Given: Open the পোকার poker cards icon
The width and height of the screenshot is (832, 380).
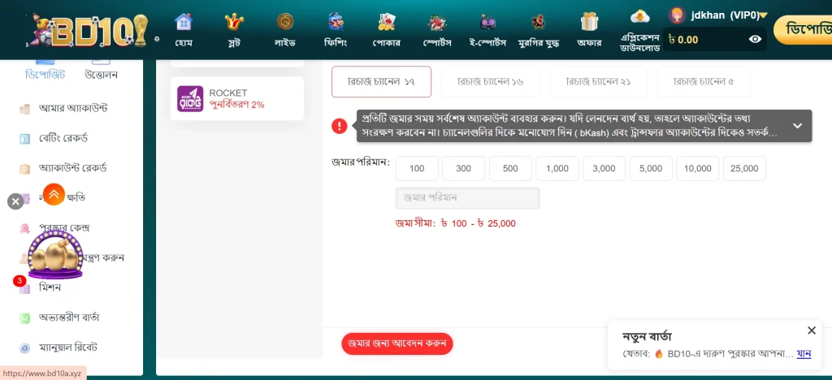Looking at the screenshot, I should coord(386,22).
